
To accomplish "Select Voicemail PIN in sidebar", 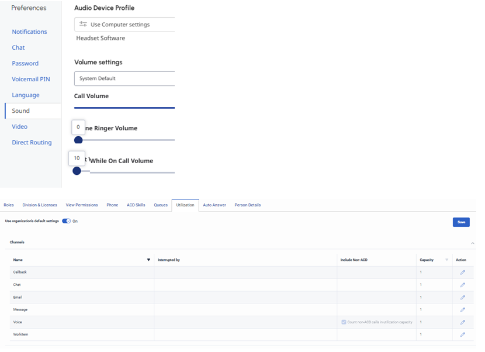I will click(31, 79).
